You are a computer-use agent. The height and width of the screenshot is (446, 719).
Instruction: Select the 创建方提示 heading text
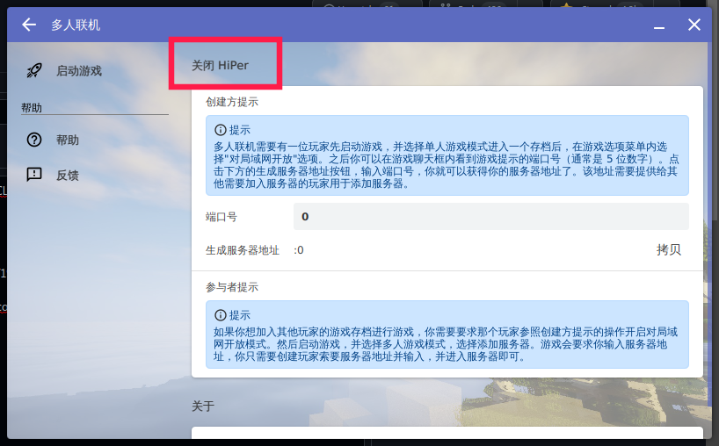pyautogui.click(x=232, y=102)
